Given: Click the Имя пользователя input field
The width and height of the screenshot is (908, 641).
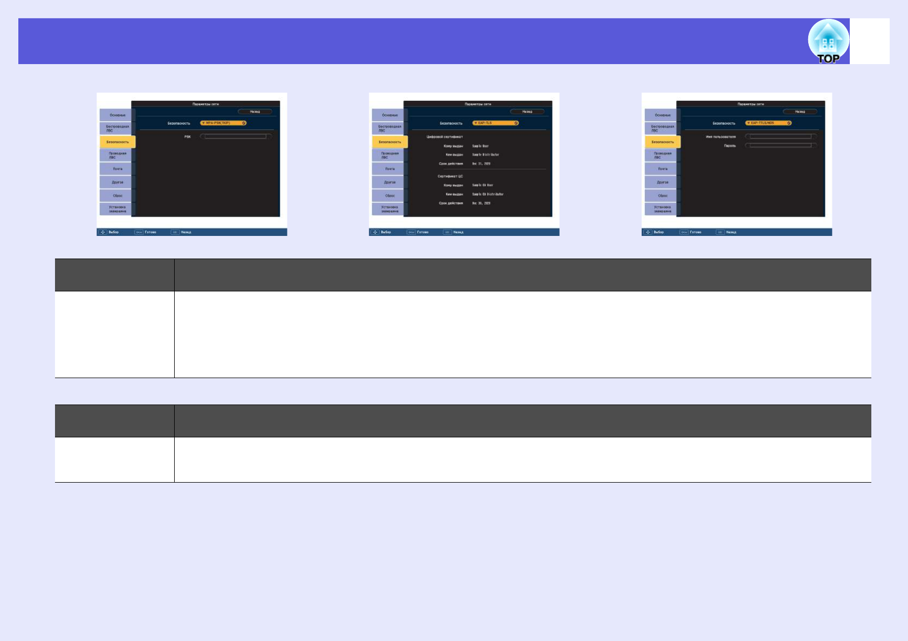Looking at the screenshot, I should pyautogui.click(x=781, y=137).
